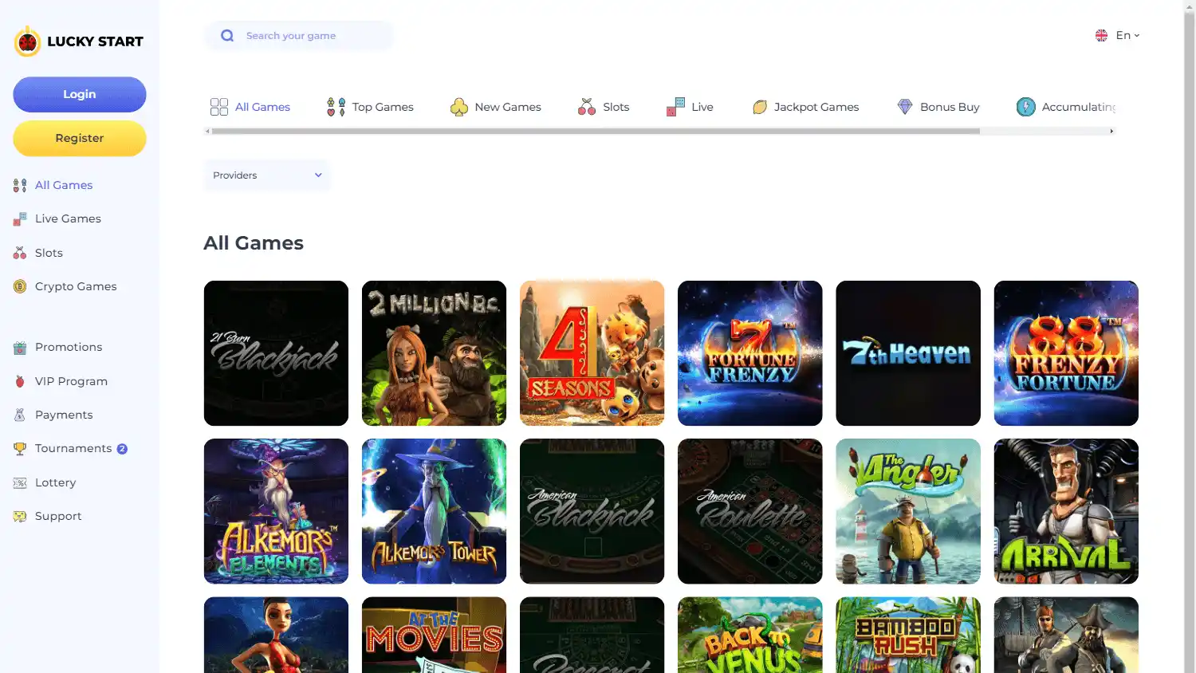Open the 7 Fortune Frenzy game
The height and width of the screenshot is (673, 1196).
click(749, 353)
